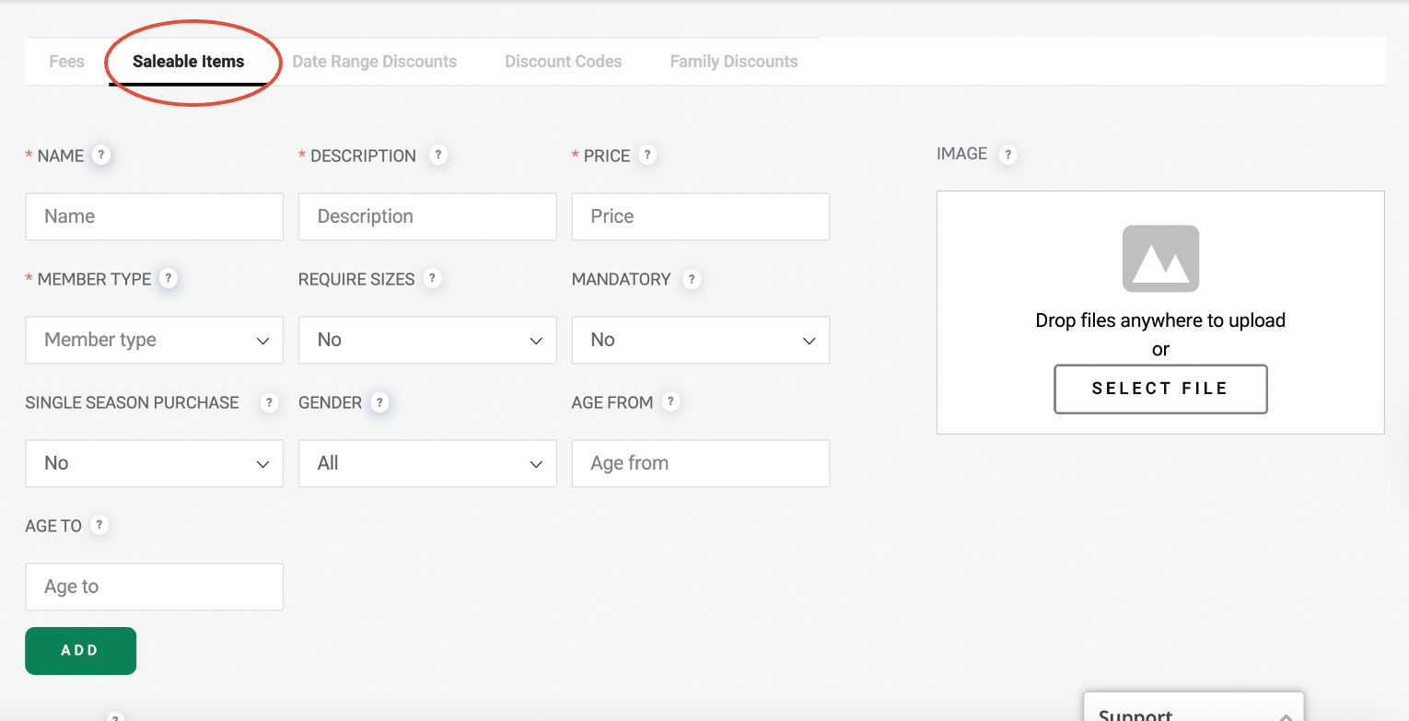Click the Single Season Purchase help icon
This screenshot has height=721, width=1409.
pyautogui.click(x=269, y=402)
